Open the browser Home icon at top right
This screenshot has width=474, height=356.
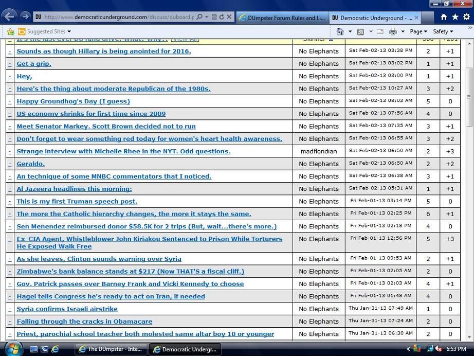click(444, 17)
